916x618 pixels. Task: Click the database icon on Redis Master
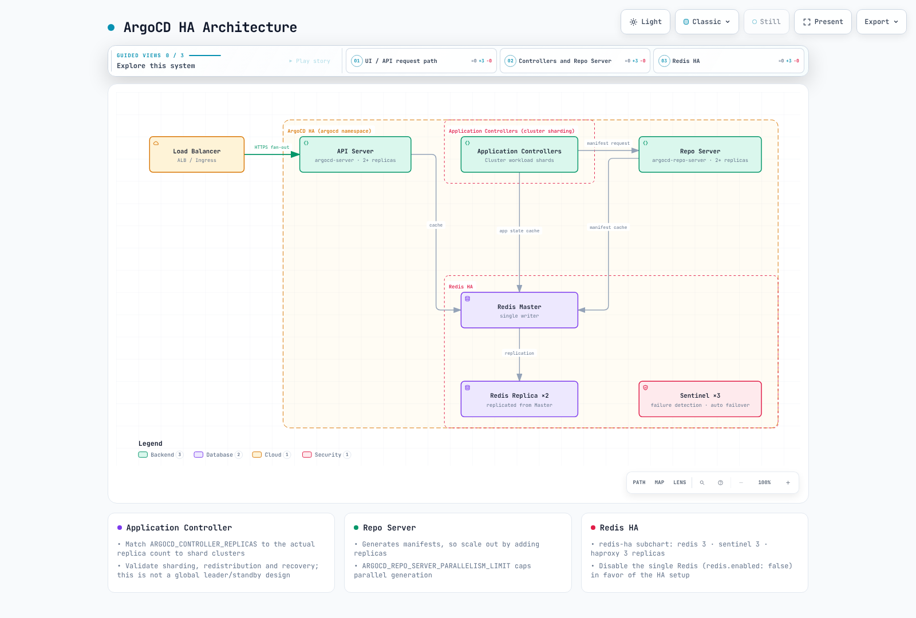click(467, 299)
